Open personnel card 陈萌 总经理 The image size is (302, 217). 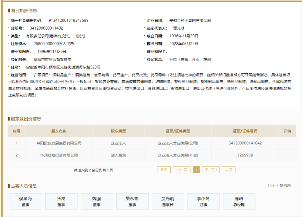pyautogui.click(x=239, y=201)
